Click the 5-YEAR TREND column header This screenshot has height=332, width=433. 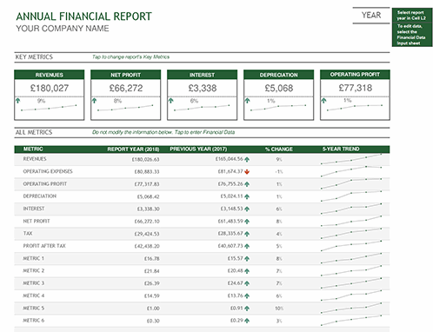(341, 149)
